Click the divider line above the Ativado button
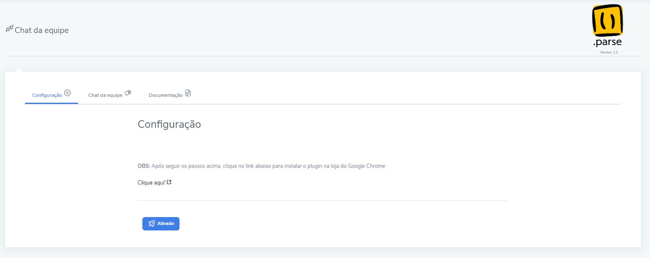The width and height of the screenshot is (650, 258). click(x=323, y=200)
